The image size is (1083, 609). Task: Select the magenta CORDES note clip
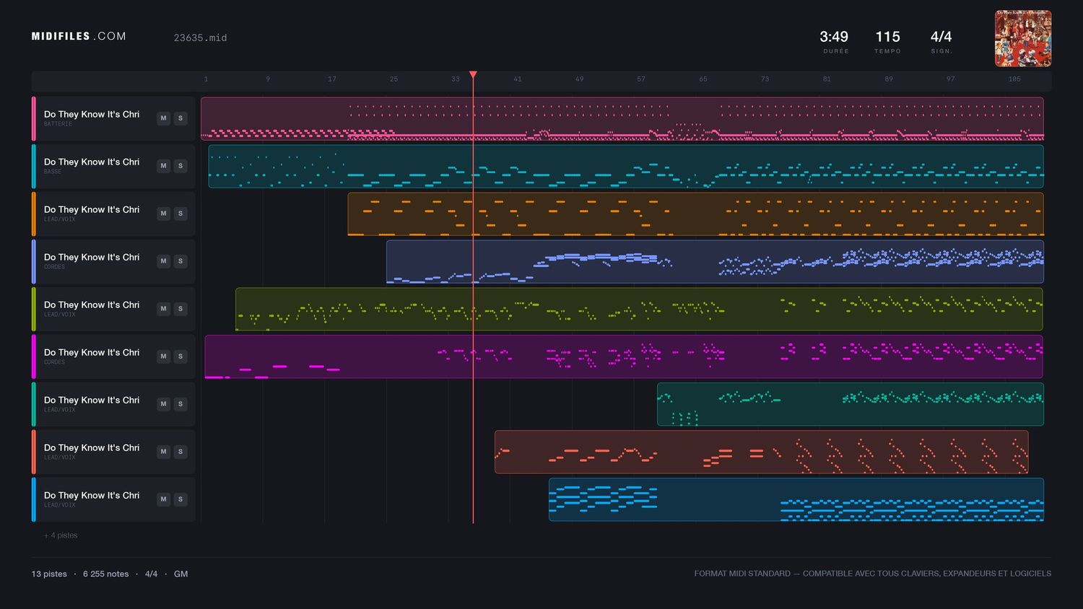(624, 356)
